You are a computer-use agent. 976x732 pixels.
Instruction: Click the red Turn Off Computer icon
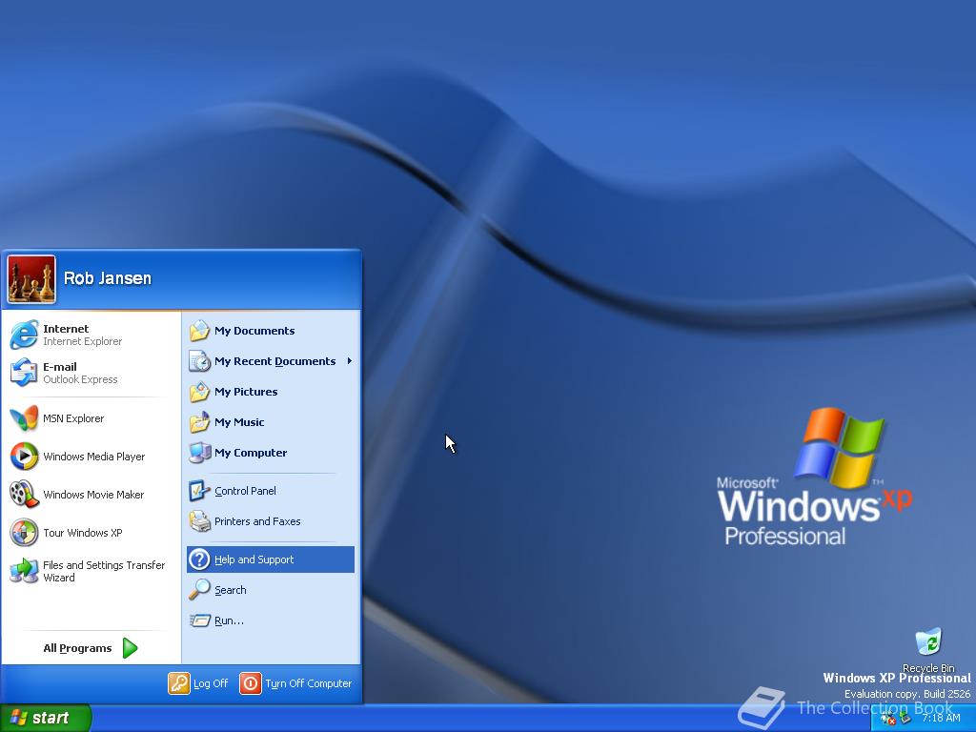tap(251, 682)
